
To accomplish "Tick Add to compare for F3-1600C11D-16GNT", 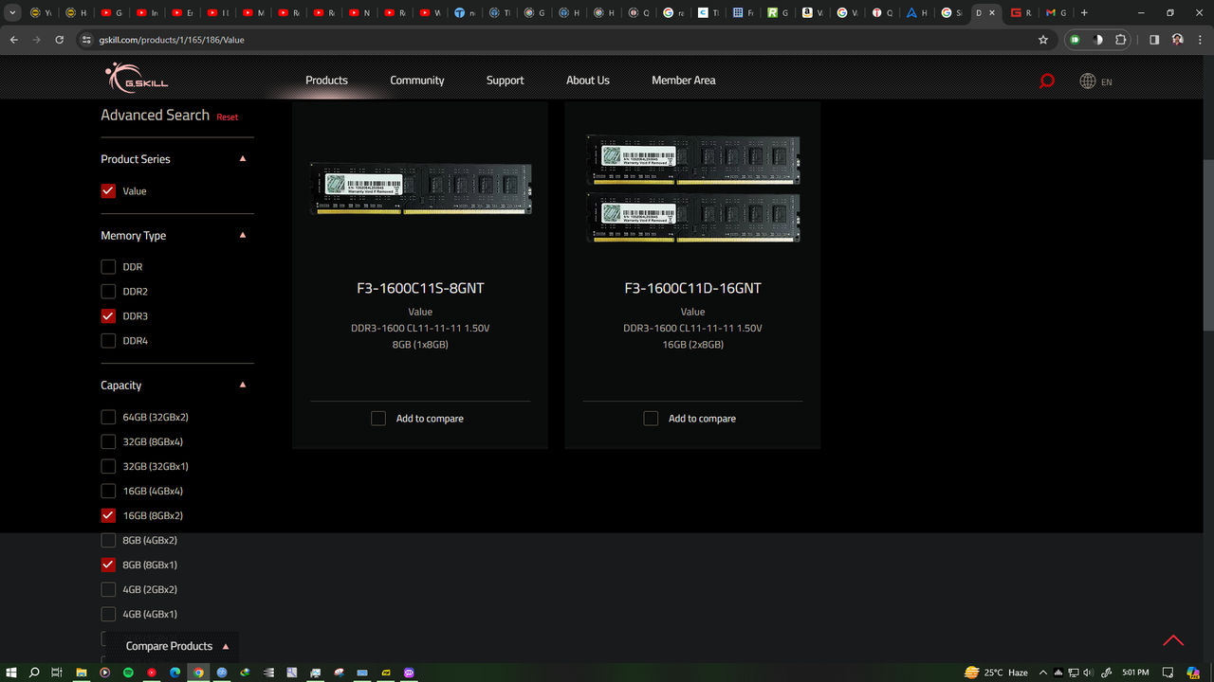I will 651,418.
